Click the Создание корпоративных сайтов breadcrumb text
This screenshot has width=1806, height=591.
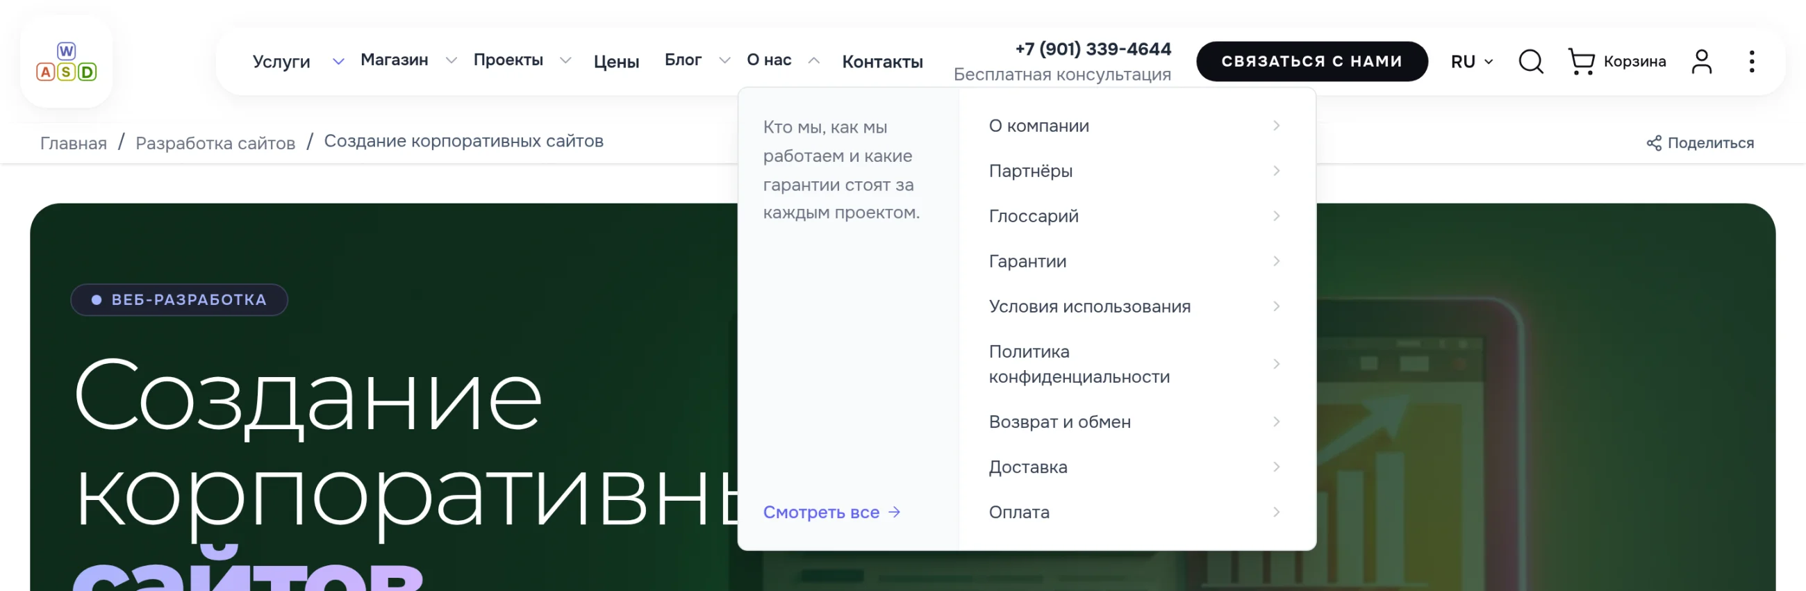(463, 141)
